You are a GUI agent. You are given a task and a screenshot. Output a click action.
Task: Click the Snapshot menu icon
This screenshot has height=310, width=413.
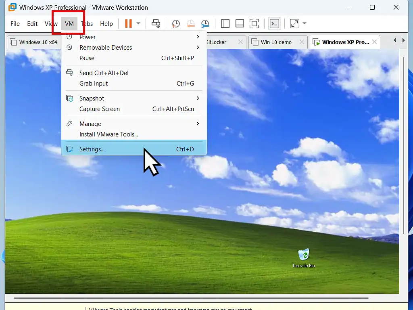point(69,98)
